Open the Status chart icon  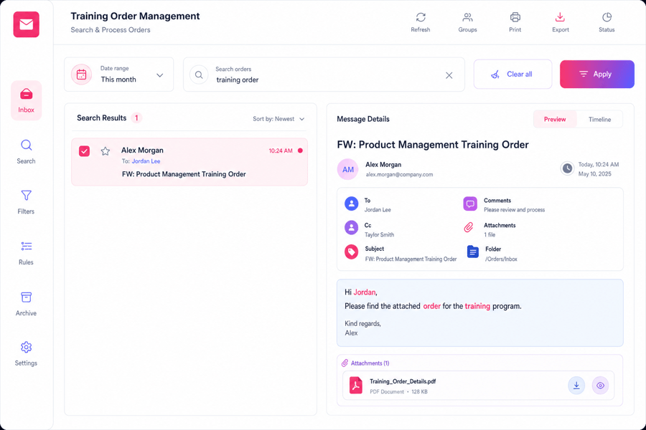(x=607, y=17)
